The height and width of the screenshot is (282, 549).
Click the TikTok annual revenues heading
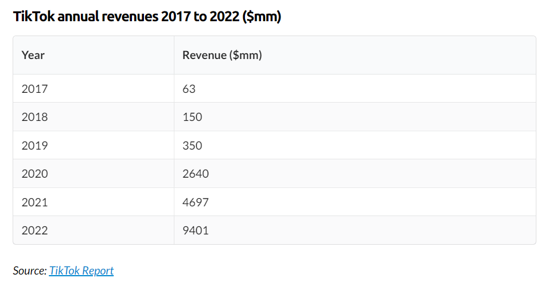pos(147,16)
